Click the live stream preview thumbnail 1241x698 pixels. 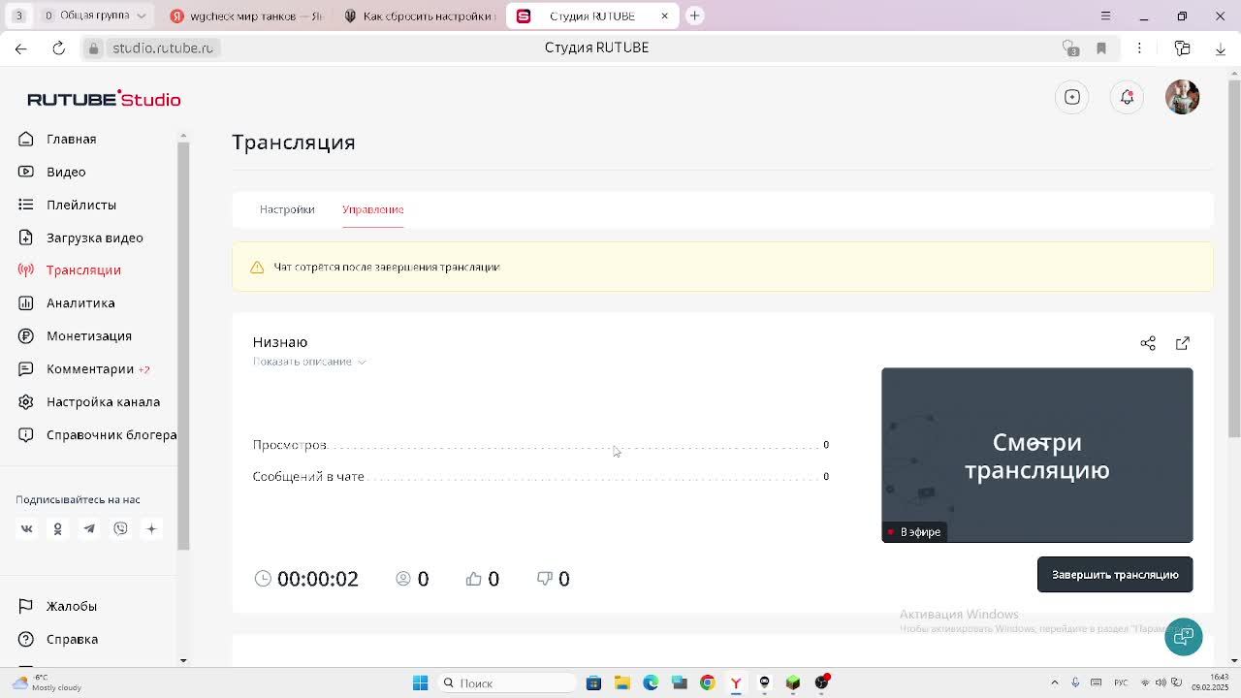[1036, 455]
